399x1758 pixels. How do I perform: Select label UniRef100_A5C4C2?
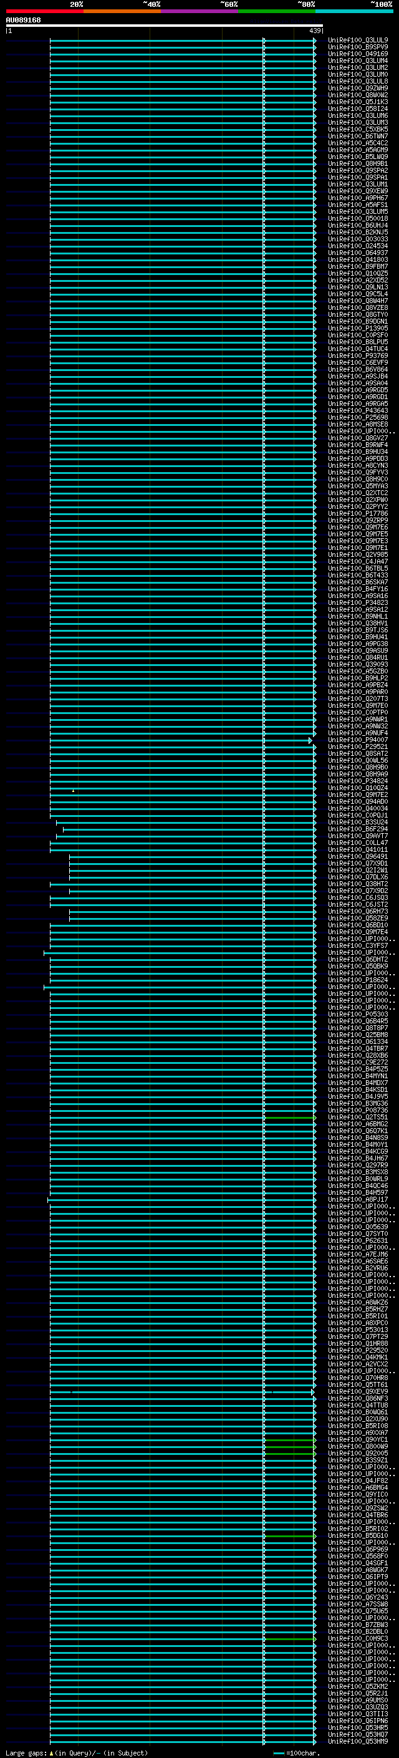357,143
